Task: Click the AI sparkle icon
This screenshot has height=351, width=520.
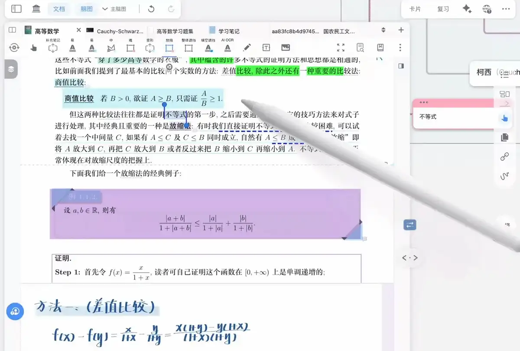Action: pos(467,9)
